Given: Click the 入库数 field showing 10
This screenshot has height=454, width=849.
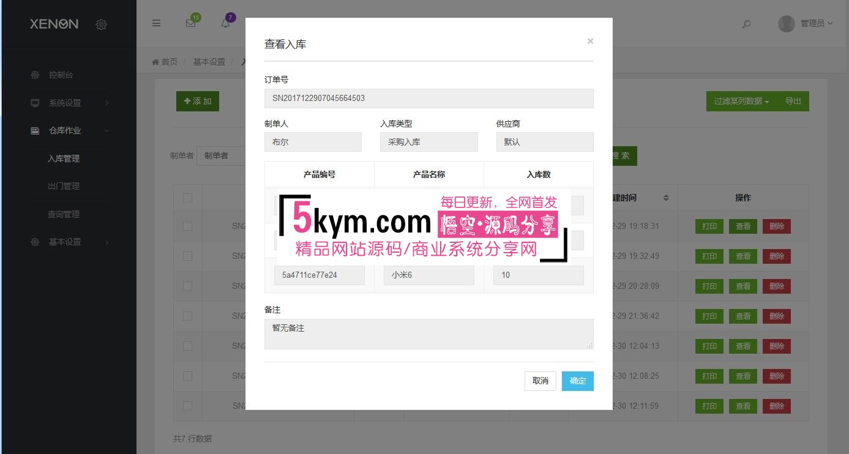Looking at the screenshot, I should pos(539,275).
